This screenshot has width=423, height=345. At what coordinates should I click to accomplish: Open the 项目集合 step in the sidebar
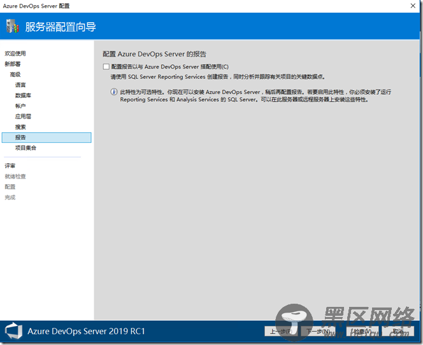click(x=25, y=148)
